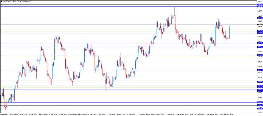The image size is (263, 116).
Task: Click the 1.4680 price scale tick
Action: click(x=260, y=17)
